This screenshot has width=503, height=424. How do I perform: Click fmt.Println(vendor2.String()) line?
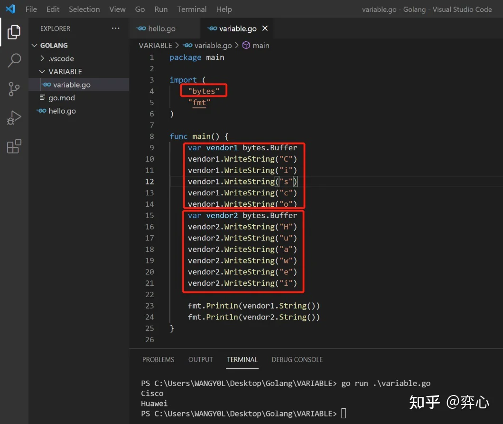click(254, 317)
